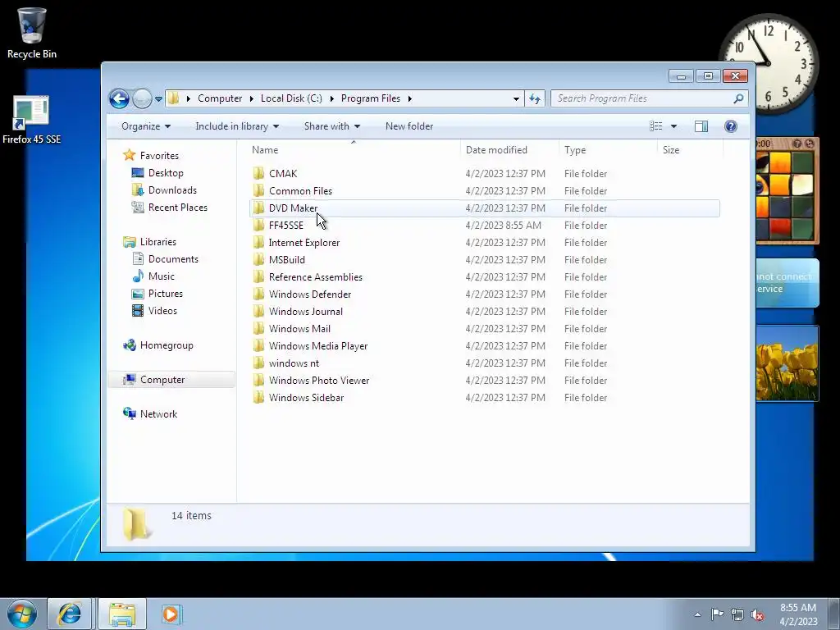The image size is (840, 630).
Task: Toggle the preview pane
Action: tap(701, 126)
